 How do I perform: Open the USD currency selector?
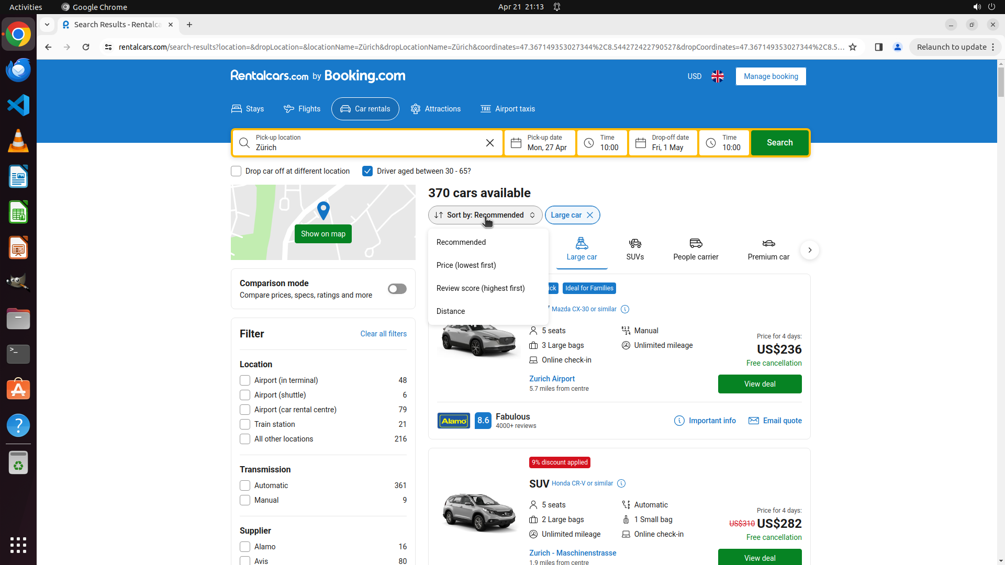694,76
